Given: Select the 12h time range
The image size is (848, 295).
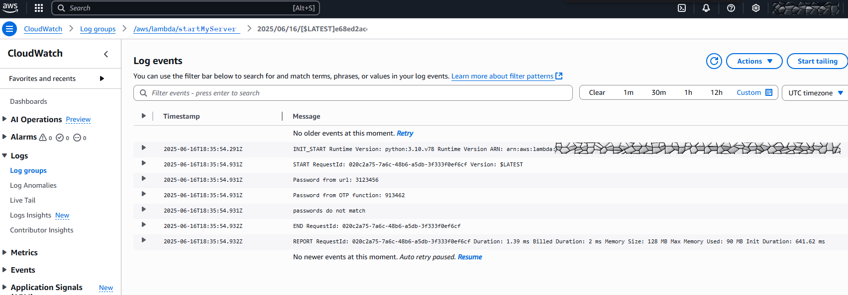Looking at the screenshot, I should click(716, 92).
